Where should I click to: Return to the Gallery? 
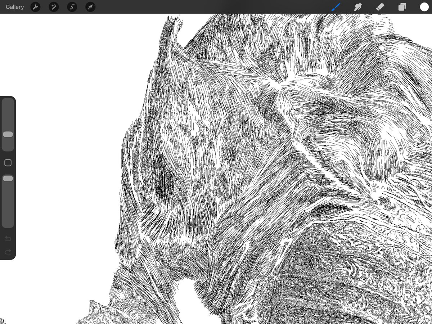(15, 7)
